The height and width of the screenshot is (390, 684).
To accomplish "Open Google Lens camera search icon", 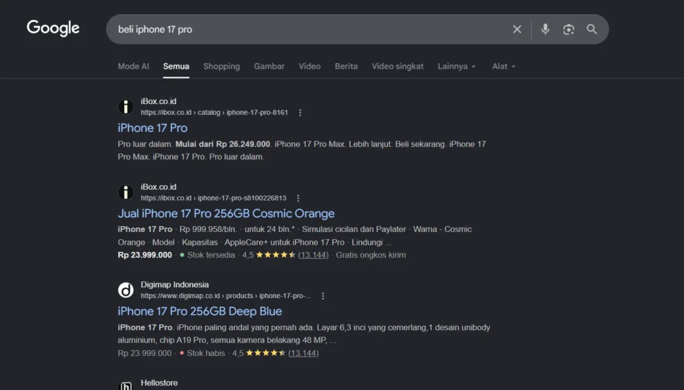I will click(x=568, y=29).
